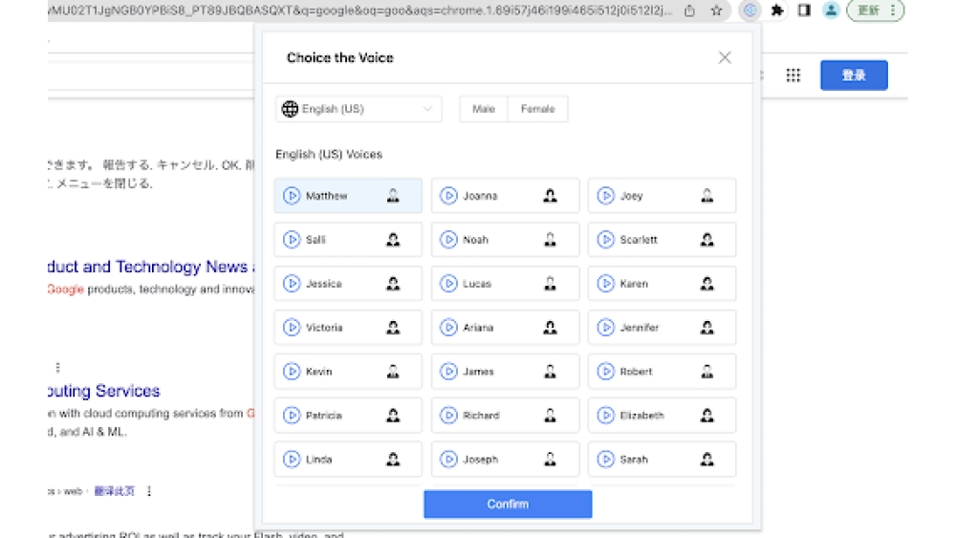Open the Chrome profile avatar
The width and height of the screenshot is (956, 538).
point(831,11)
